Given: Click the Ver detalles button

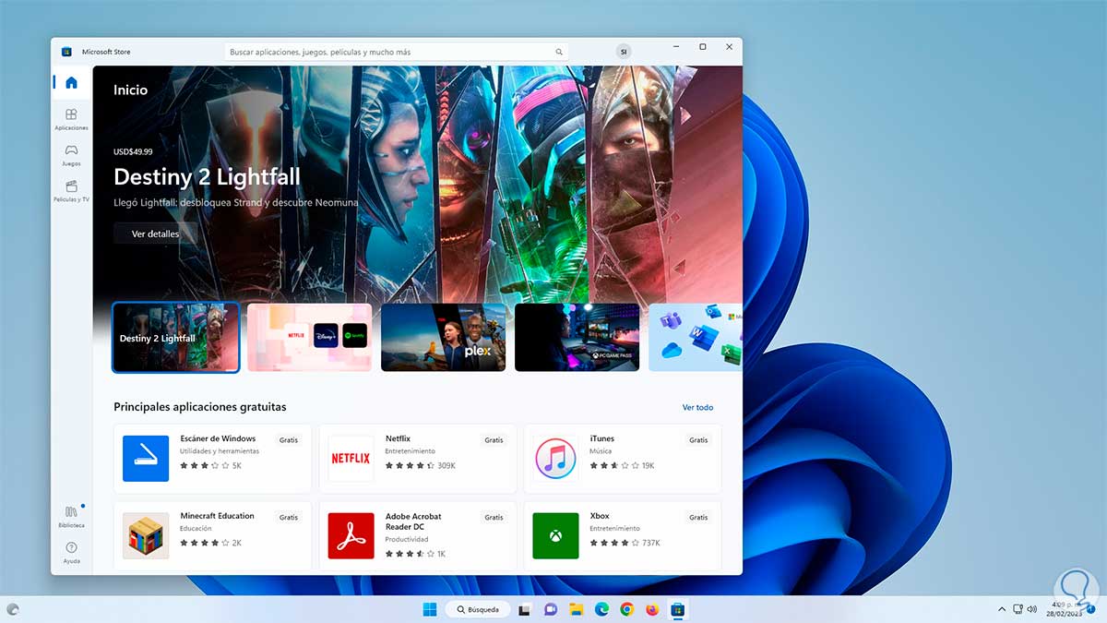Looking at the screenshot, I should tap(155, 234).
